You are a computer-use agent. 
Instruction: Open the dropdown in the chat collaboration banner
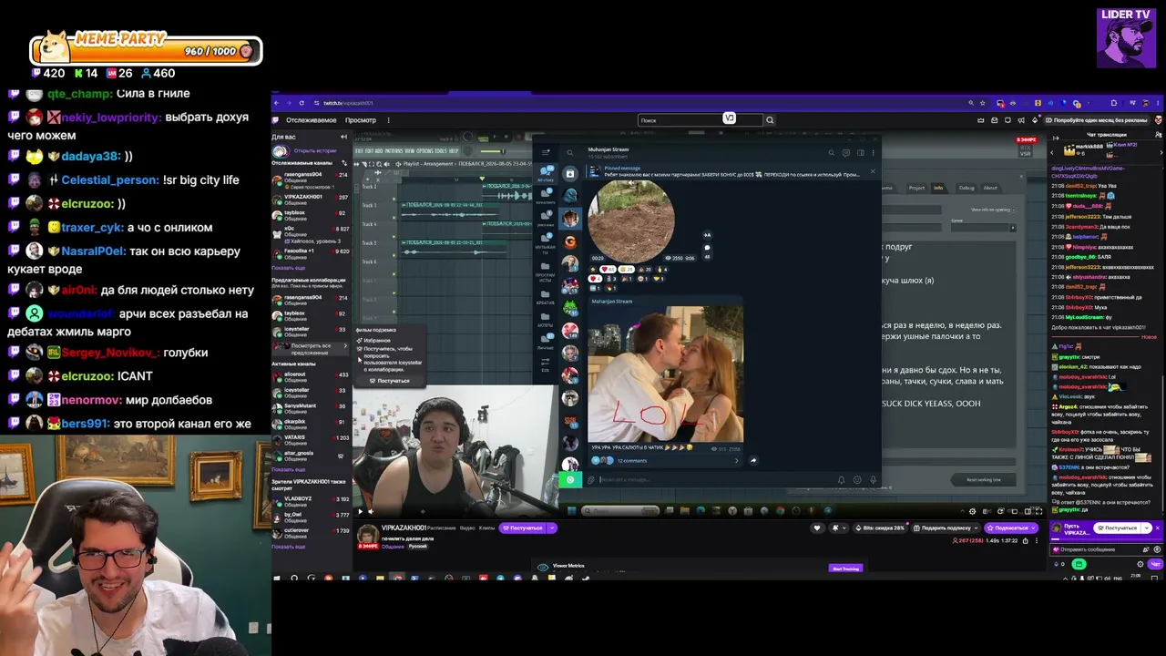(1148, 528)
